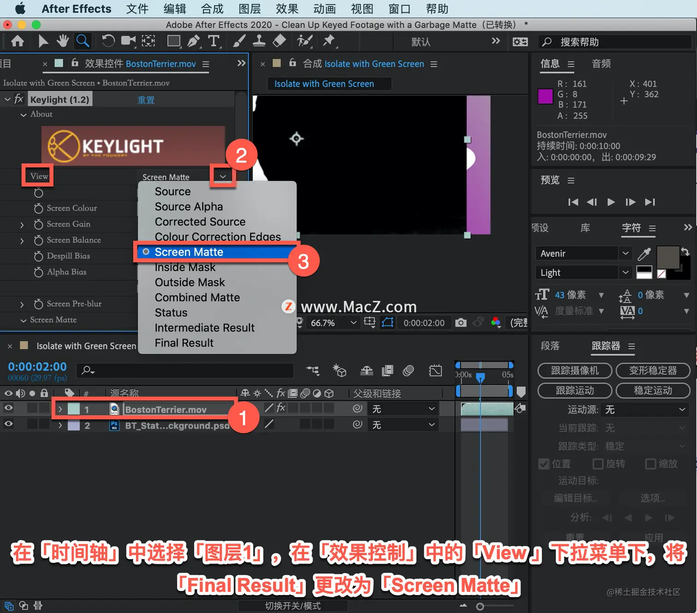The height and width of the screenshot is (613, 697).
Task: Toggle the fx switch on BostonTerrier.mov layer
Action: click(x=281, y=408)
